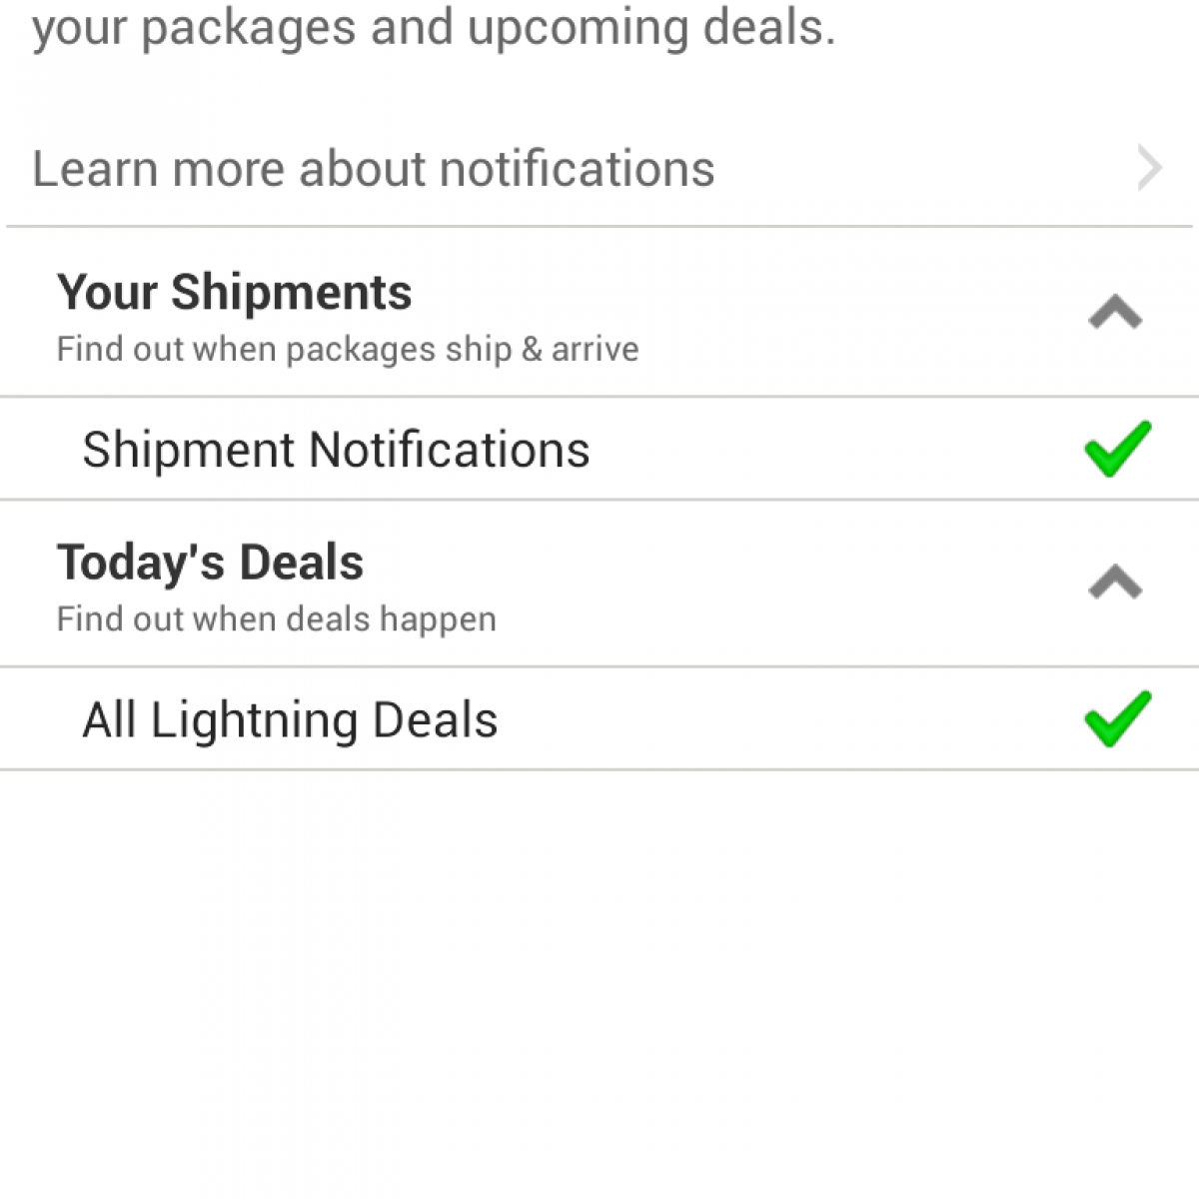This screenshot has height=1199, width=1199.
Task: Collapse Your Shipments using its up arrow
Action: click(x=1115, y=314)
